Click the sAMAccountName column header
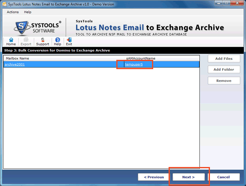246x186 pixels. [162, 58]
